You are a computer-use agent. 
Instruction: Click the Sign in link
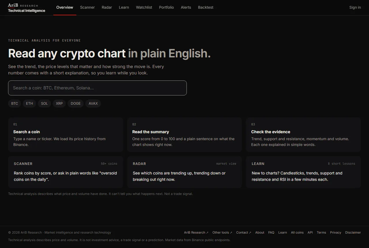tap(355, 7)
